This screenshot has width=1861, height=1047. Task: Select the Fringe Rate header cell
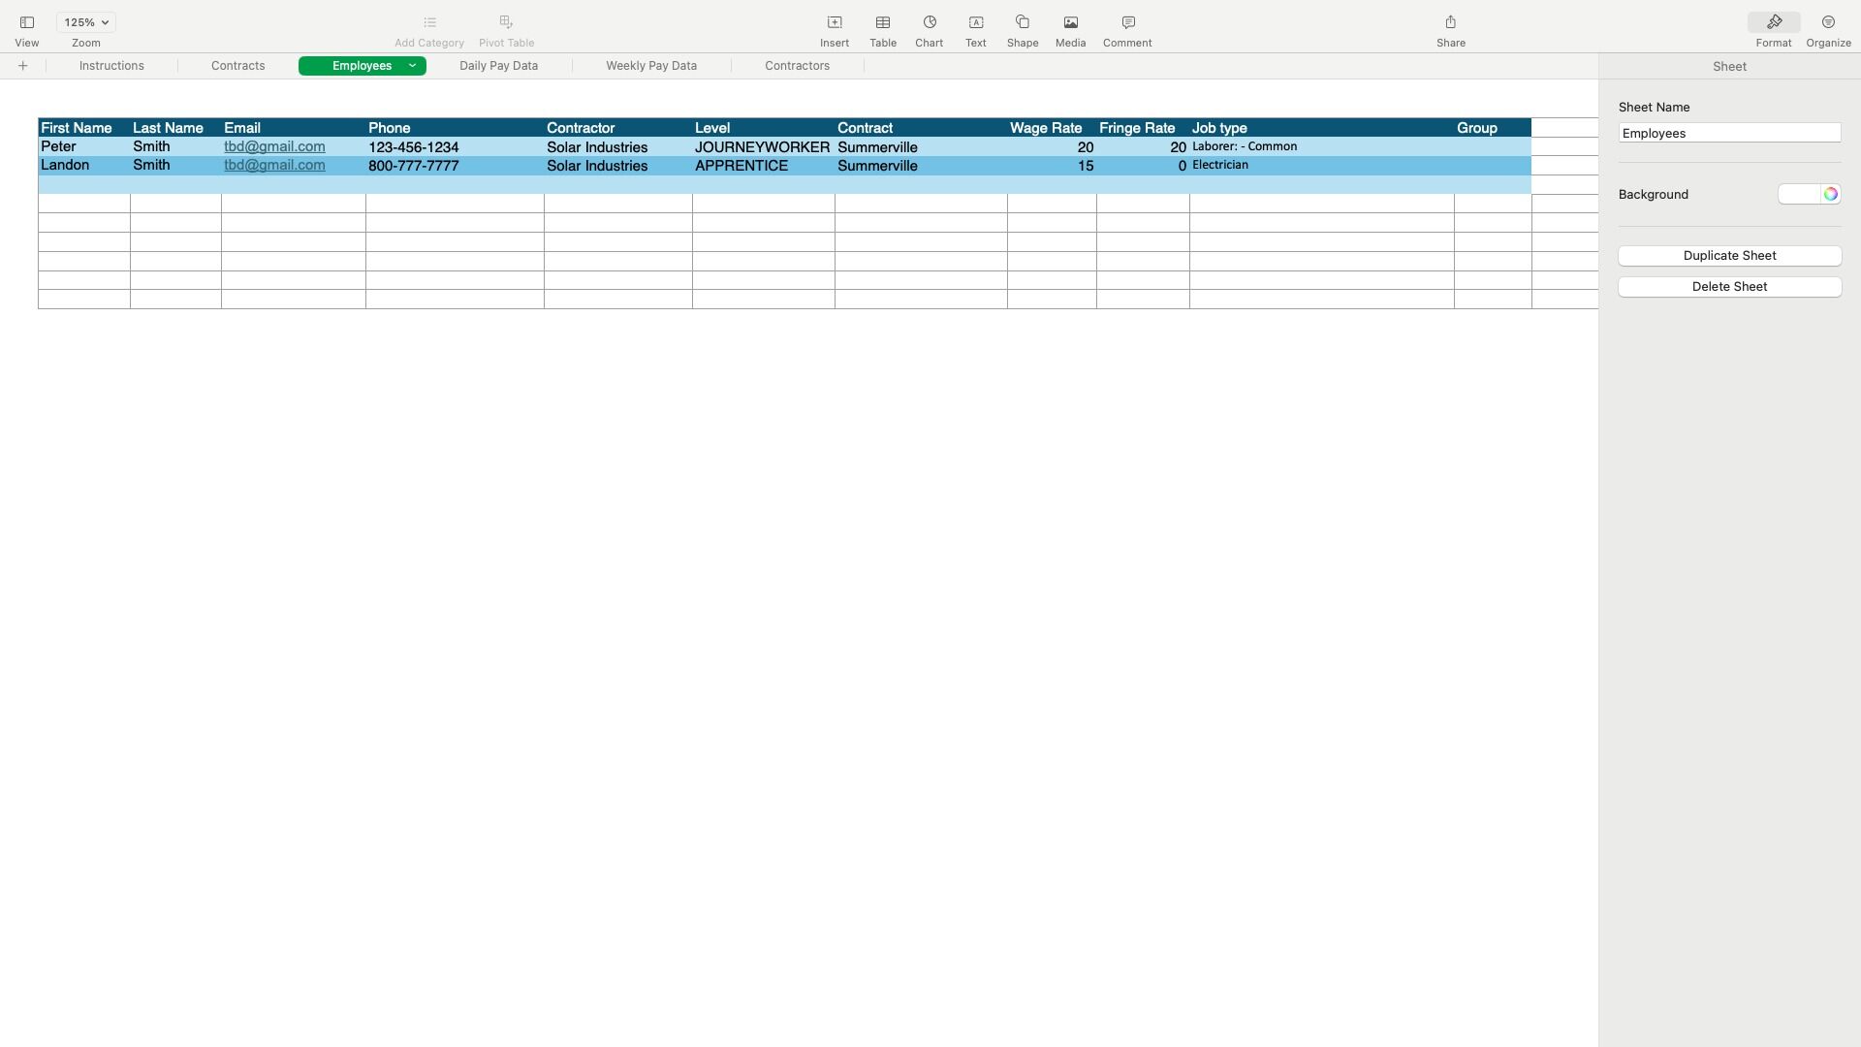tap(1143, 128)
